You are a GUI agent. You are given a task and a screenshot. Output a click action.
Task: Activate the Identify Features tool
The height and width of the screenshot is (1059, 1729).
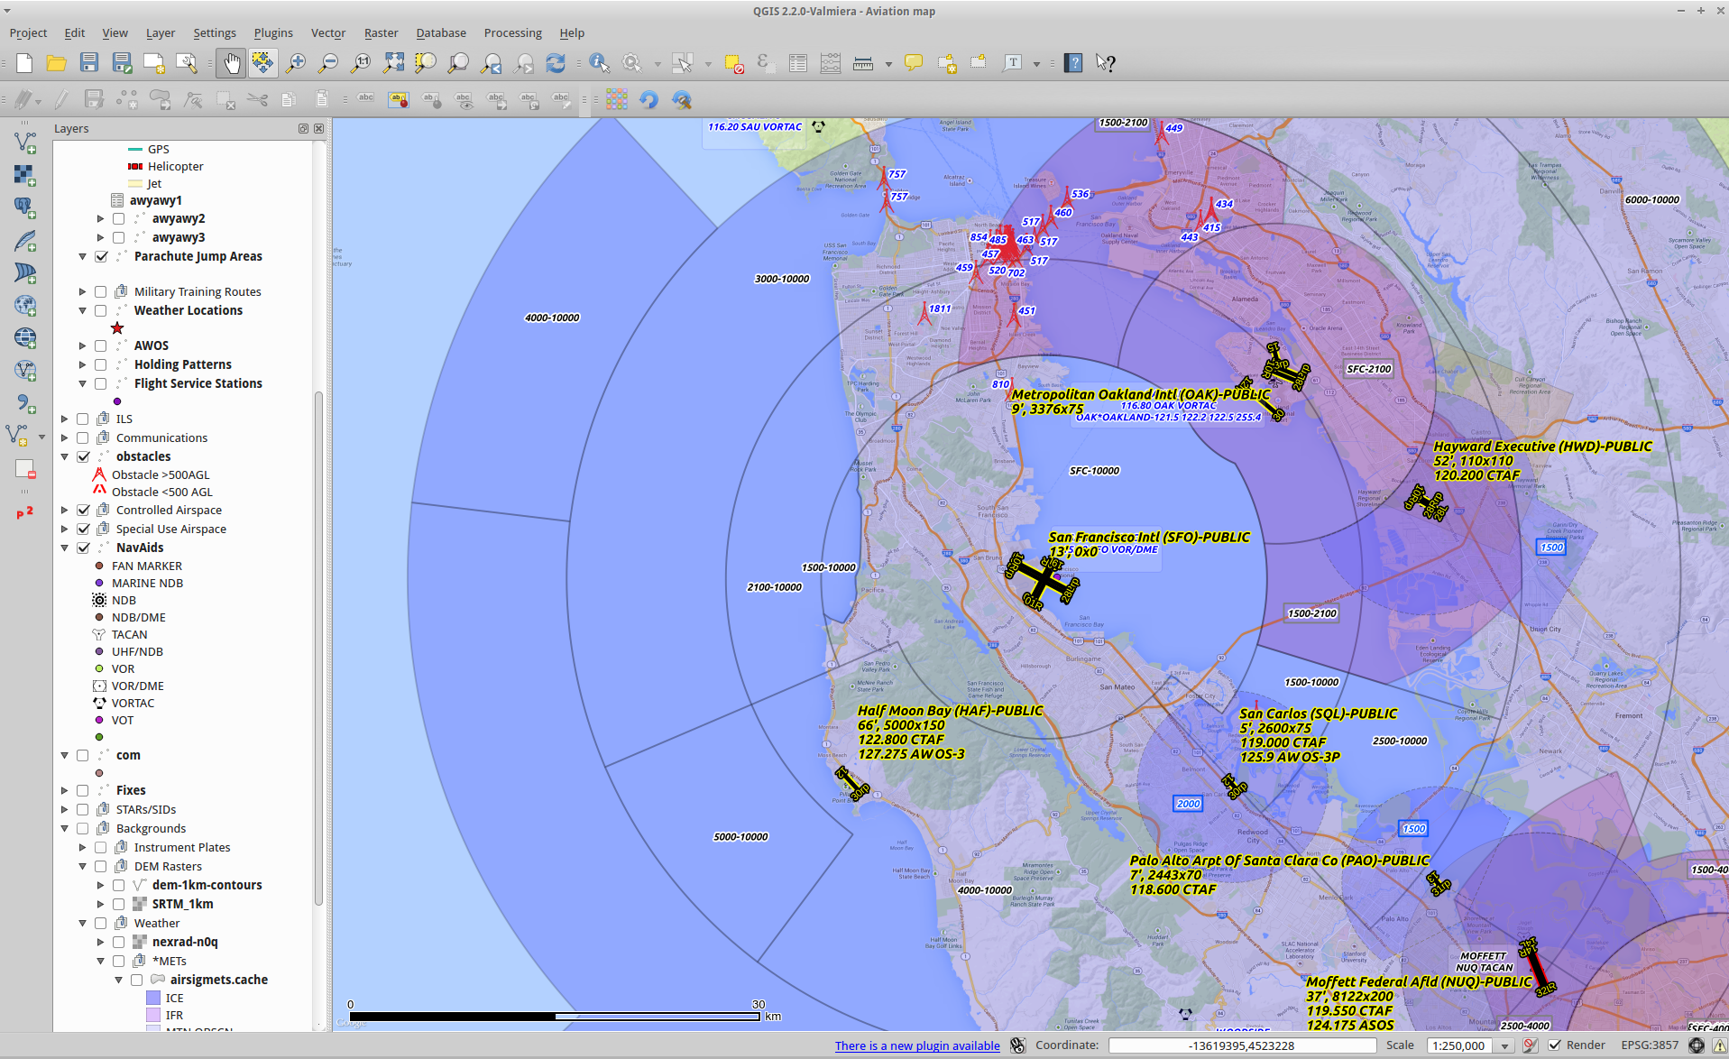point(599,63)
